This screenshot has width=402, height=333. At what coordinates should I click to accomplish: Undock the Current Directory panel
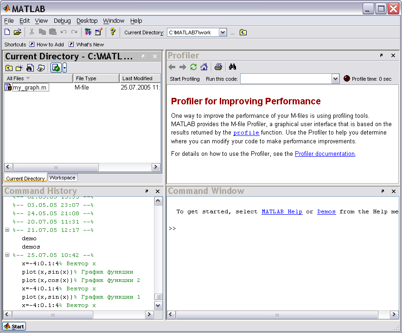click(x=143, y=56)
